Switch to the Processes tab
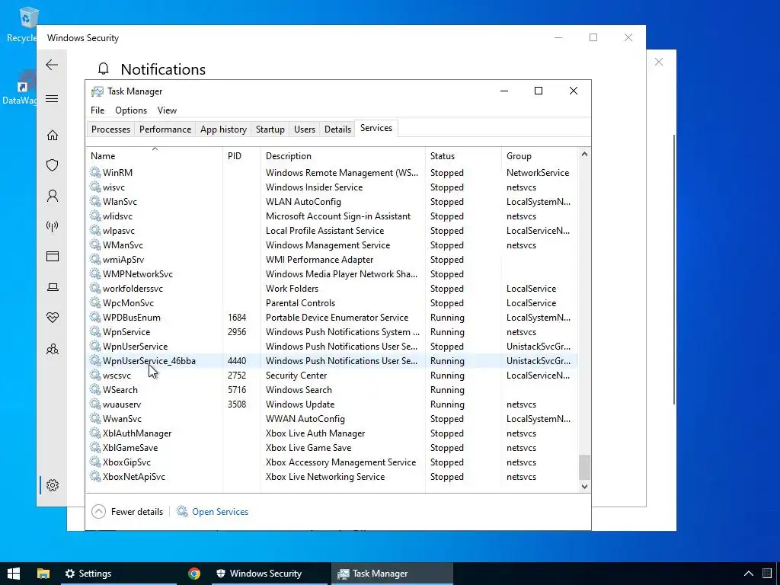The height and width of the screenshot is (585, 780). pyautogui.click(x=111, y=129)
